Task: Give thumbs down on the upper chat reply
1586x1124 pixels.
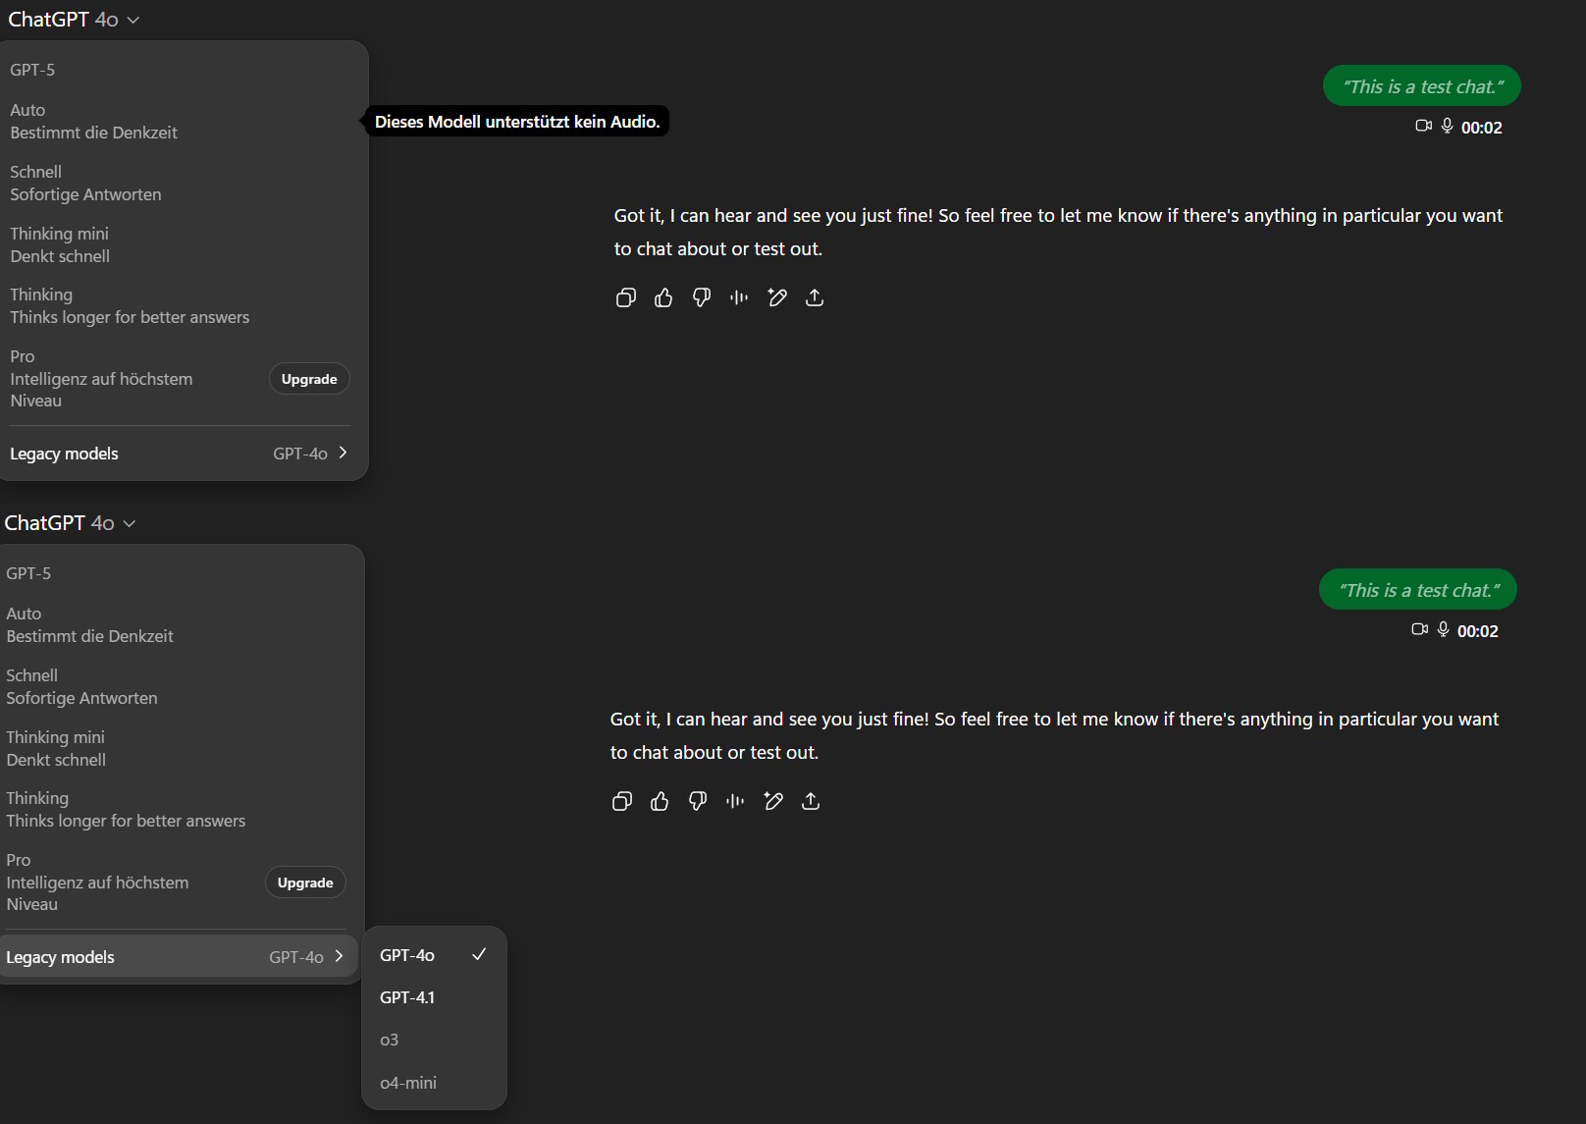Action: (702, 297)
